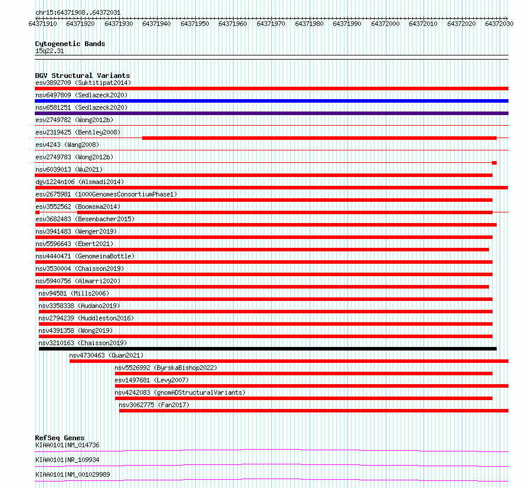
Task: Select the purple nsv6581251 variant bar
Action: coord(271,113)
